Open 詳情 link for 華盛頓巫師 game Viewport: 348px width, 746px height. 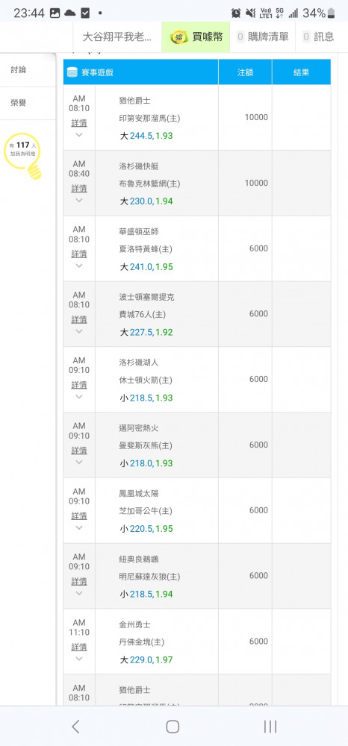[x=79, y=254]
